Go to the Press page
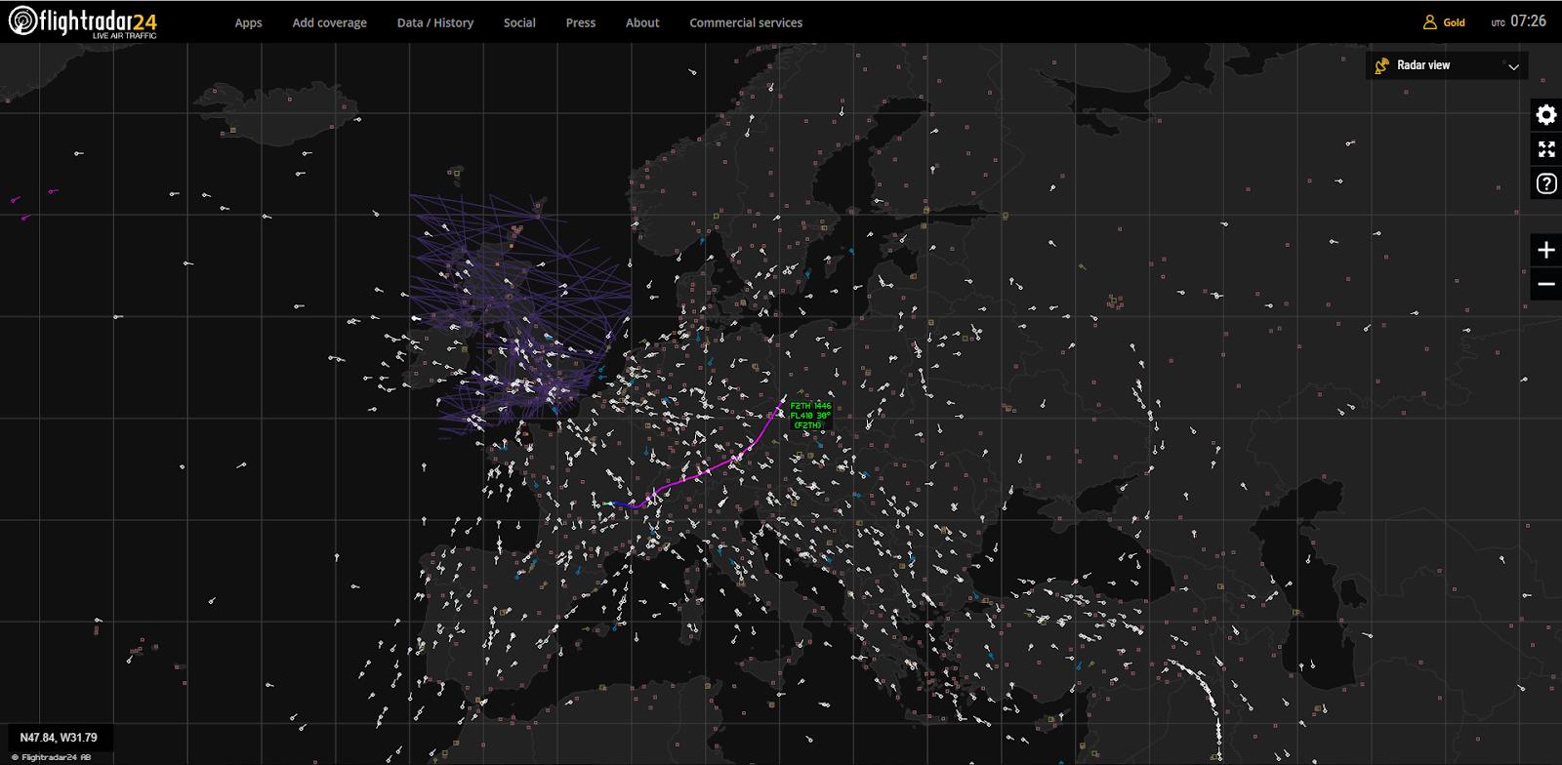Screen dimensions: 1562x765 (580, 22)
